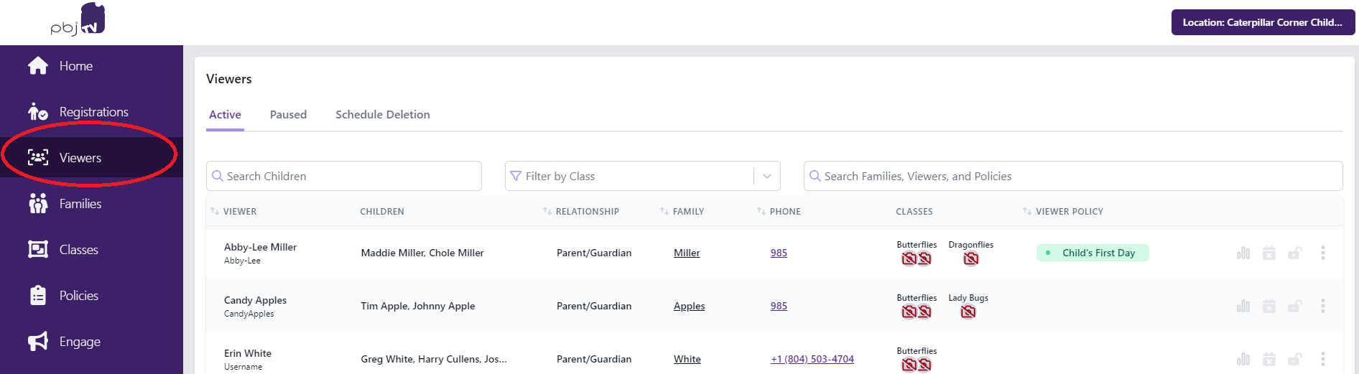The width and height of the screenshot is (1359, 374).
Task: Open the Engage megaphone icon
Action: point(38,342)
